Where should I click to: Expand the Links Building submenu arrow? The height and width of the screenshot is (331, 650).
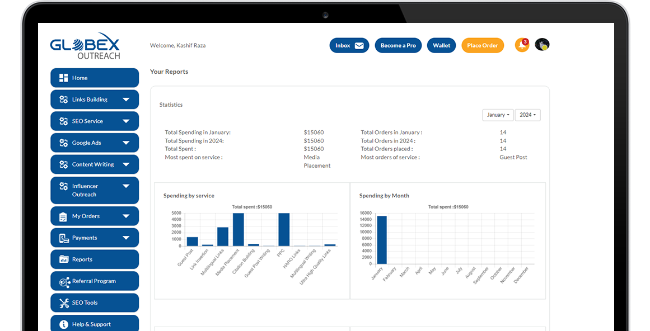click(x=126, y=100)
